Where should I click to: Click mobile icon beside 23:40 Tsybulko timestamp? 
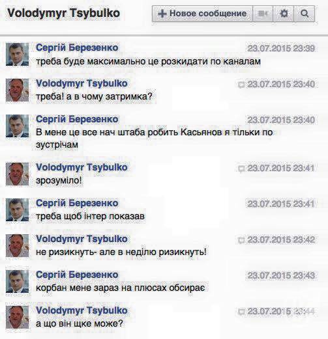coord(241,85)
